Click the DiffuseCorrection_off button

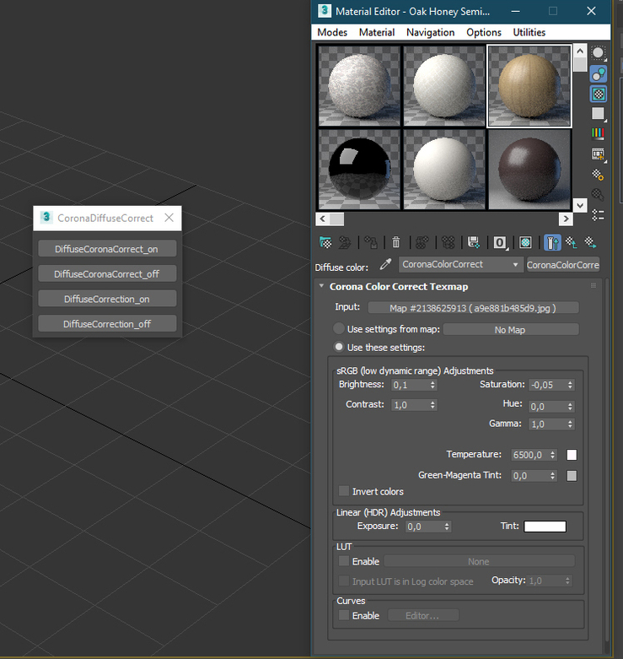click(x=107, y=324)
